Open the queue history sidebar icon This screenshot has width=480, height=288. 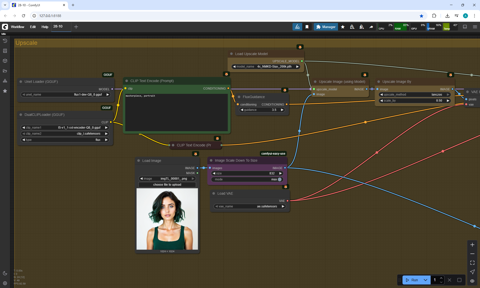pos(5,41)
